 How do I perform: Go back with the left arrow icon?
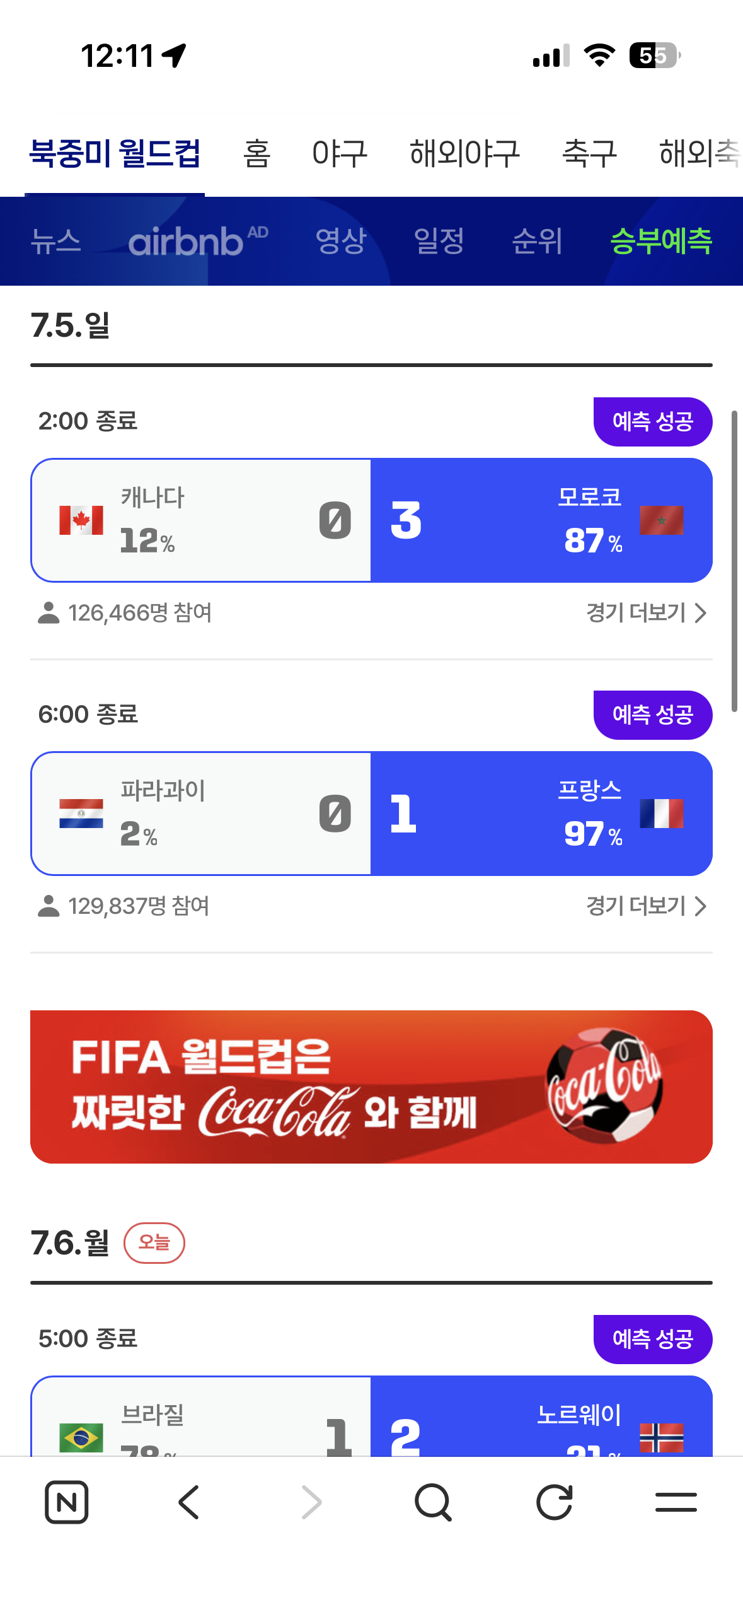coord(188,1502)
